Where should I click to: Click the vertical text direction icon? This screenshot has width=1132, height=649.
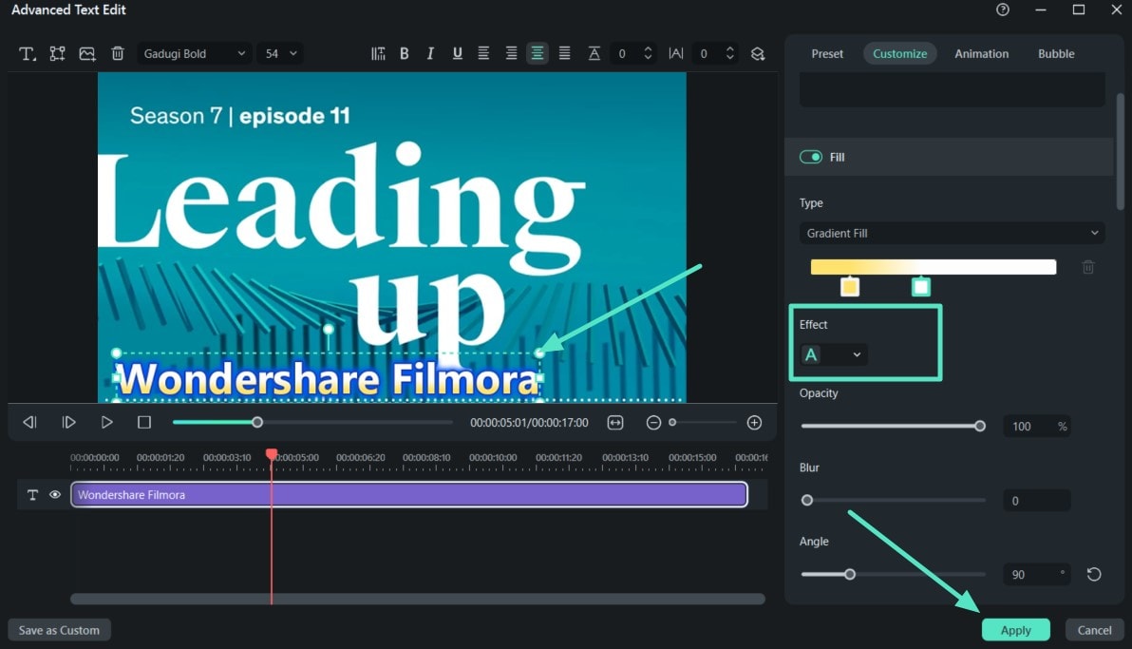(378, 53)
